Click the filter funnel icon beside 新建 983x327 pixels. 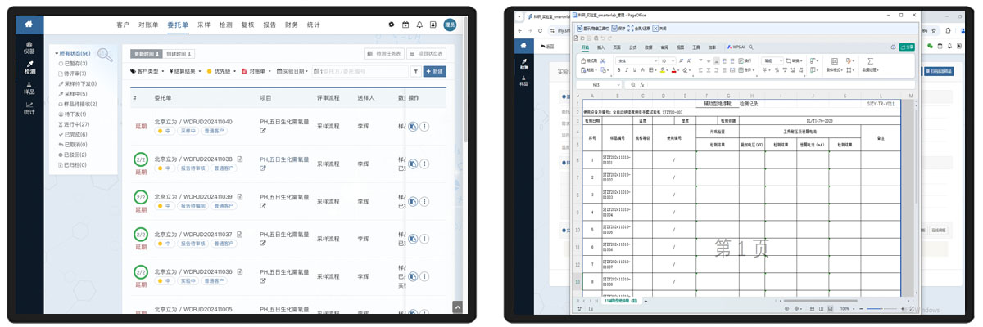point(415,72)
